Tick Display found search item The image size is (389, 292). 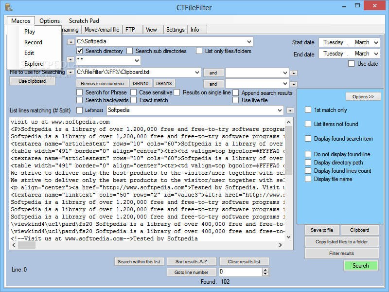[x=308, y=139]
